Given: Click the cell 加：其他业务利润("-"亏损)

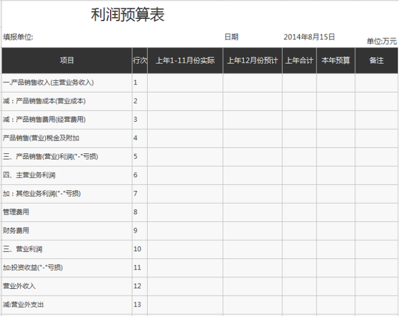Looking at the screenshot, I should pos(67,194).
